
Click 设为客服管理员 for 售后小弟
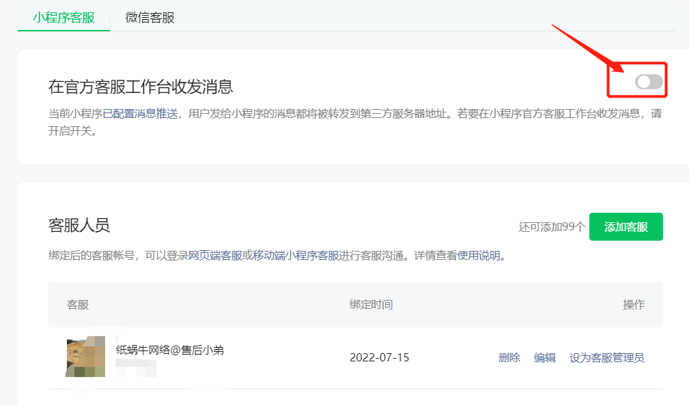(x=607, y=357)
